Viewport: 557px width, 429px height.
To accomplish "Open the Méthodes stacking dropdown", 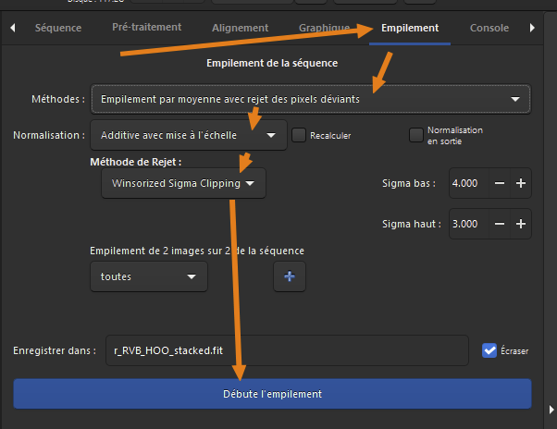I will pyautogui.click(x=311, y=99).
